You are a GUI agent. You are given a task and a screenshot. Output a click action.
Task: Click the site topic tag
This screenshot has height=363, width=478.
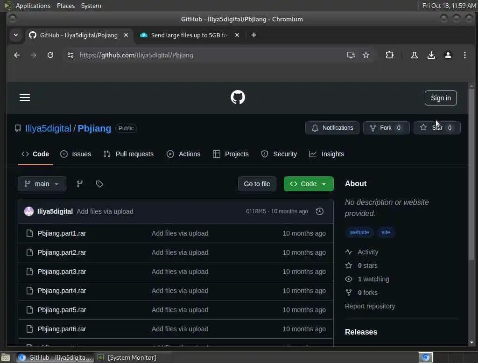pos(386,232)
